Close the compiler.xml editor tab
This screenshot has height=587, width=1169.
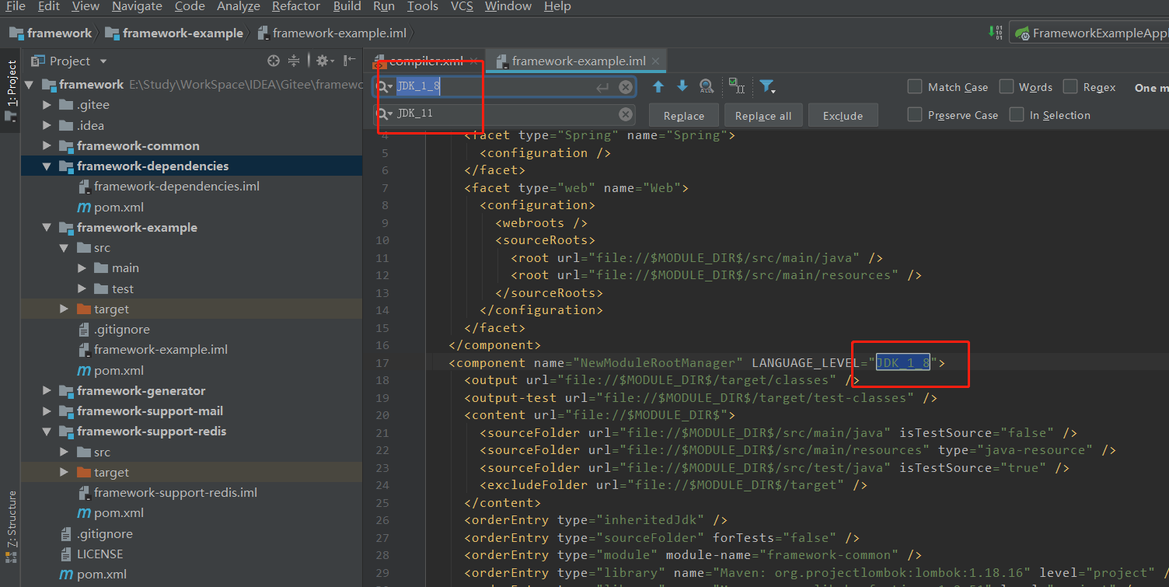[x=473, y=61]
